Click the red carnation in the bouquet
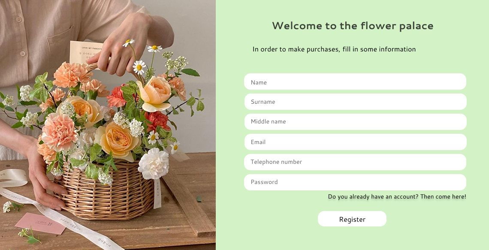 156,120
